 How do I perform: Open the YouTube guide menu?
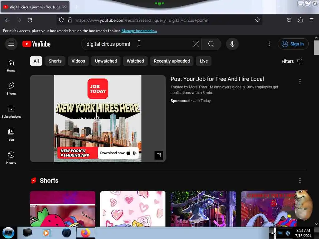click(11, 44)
